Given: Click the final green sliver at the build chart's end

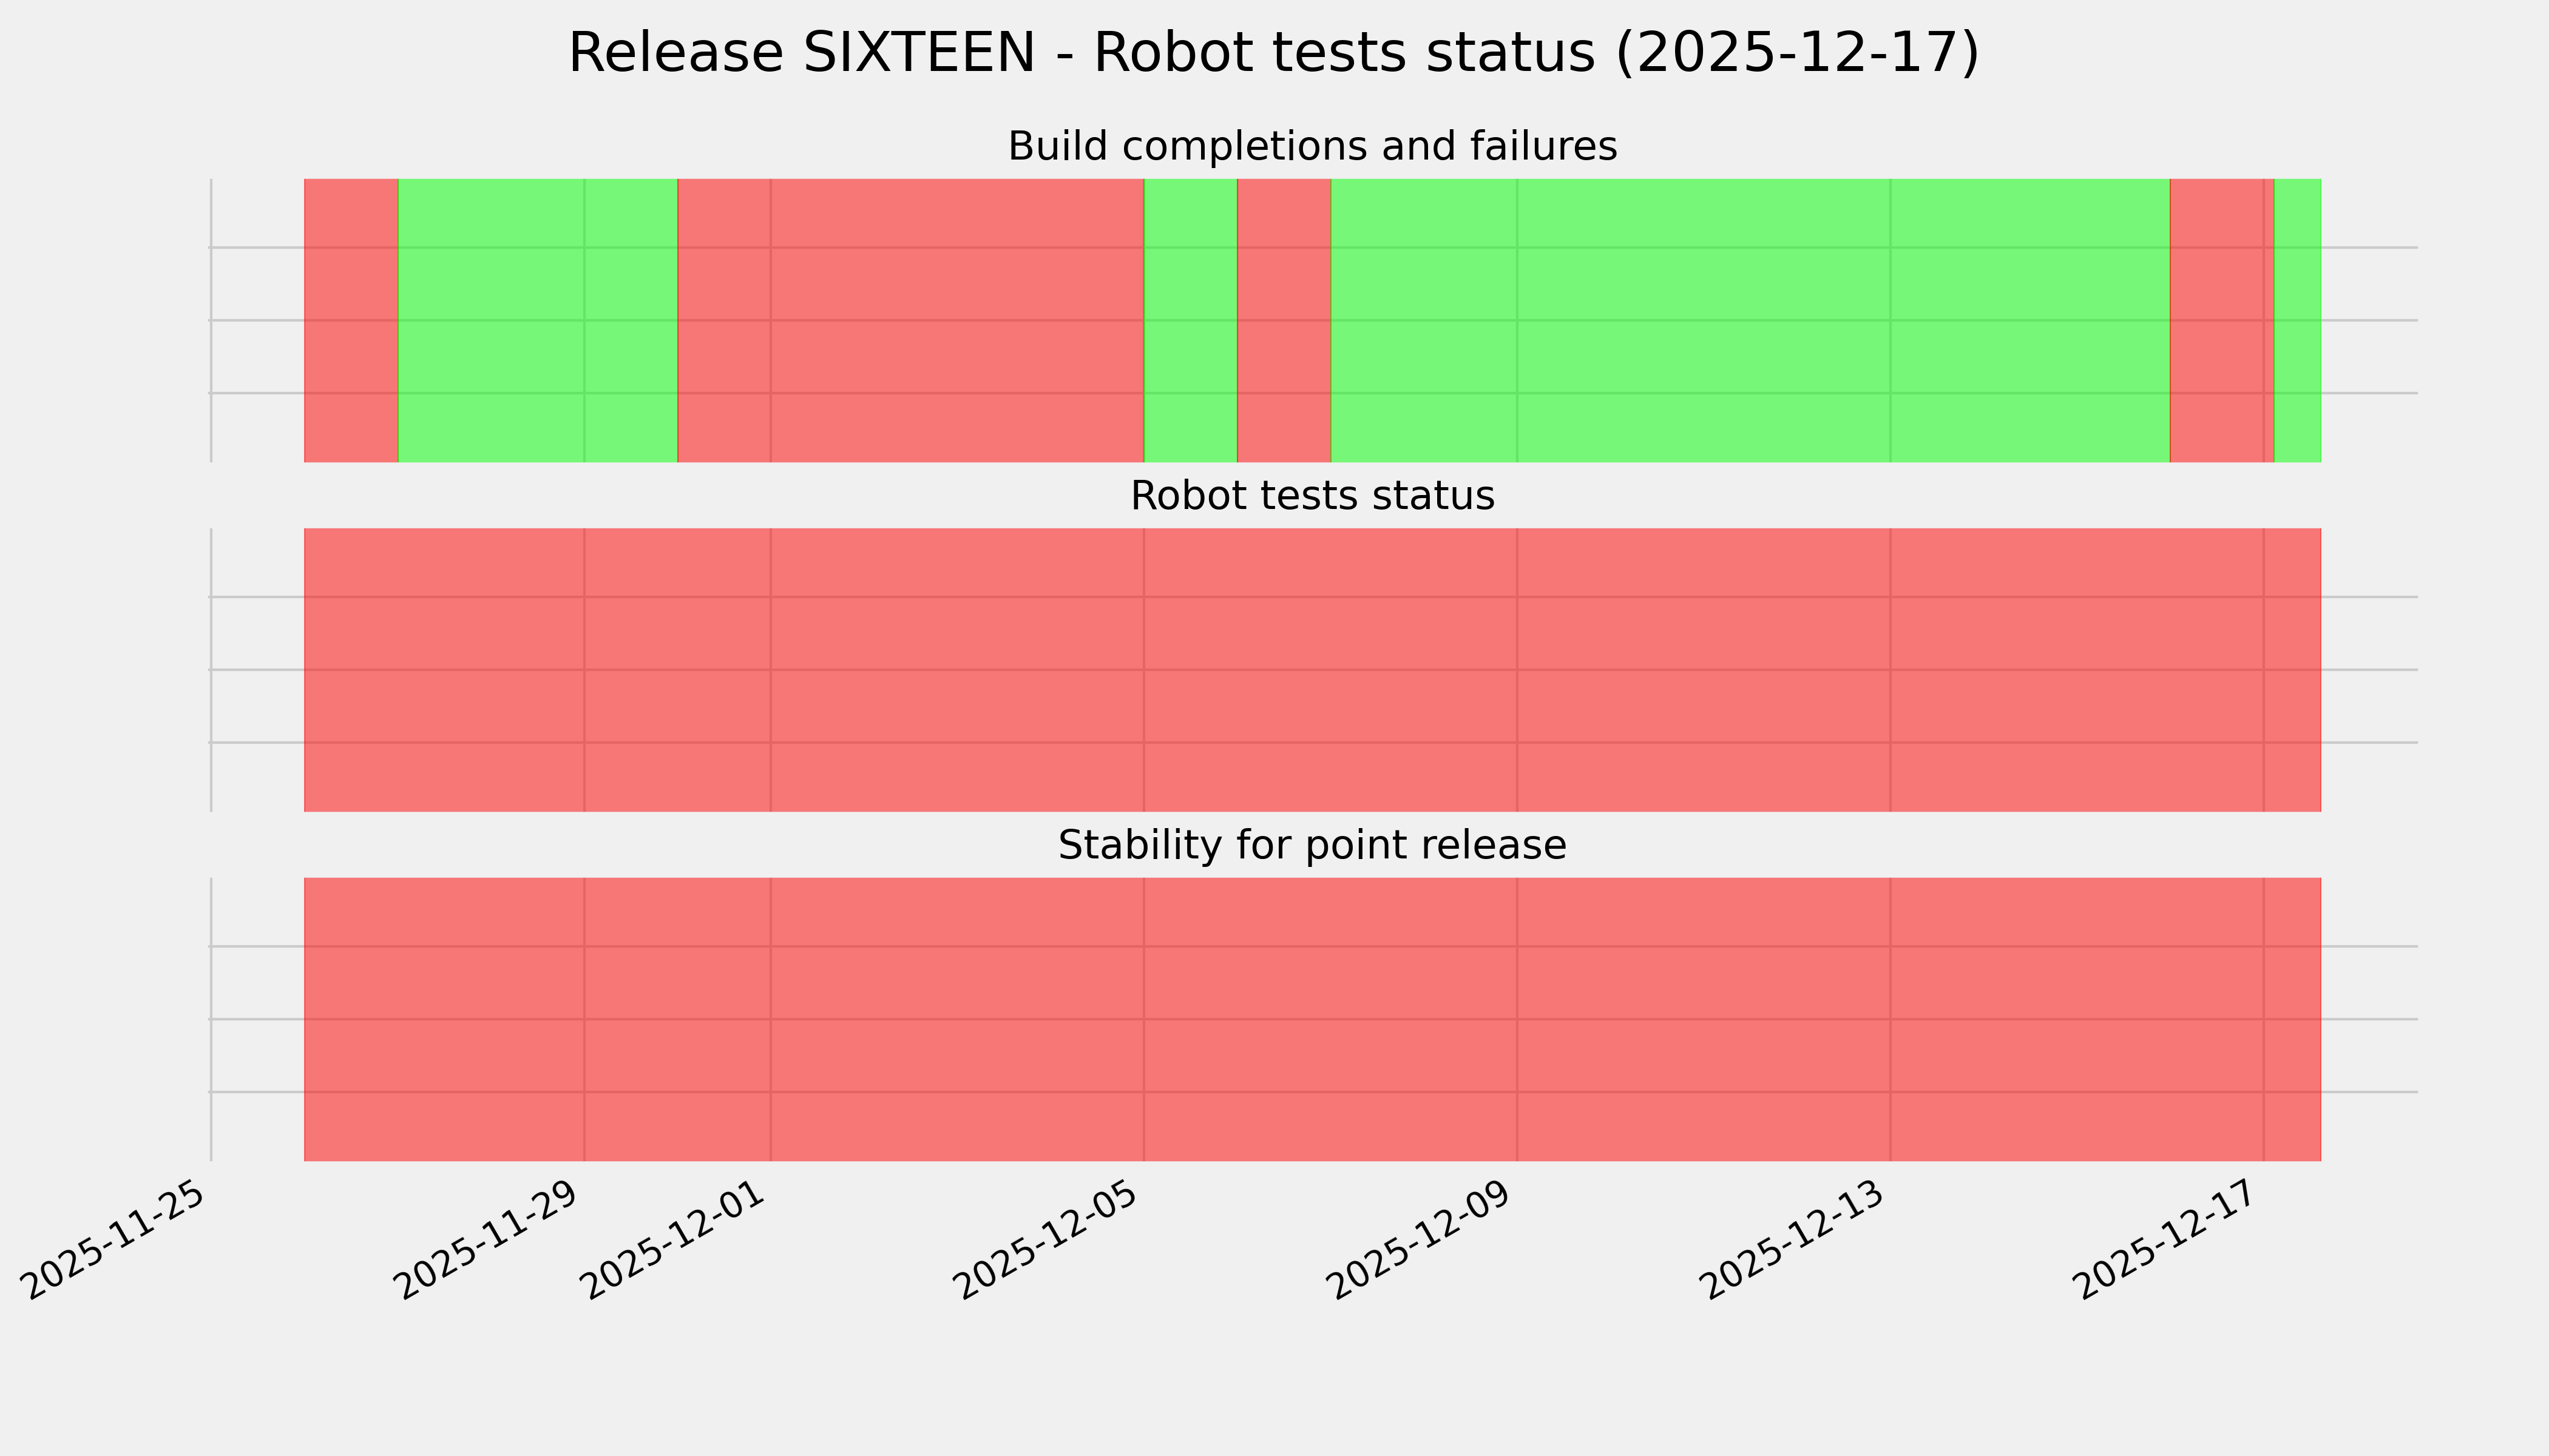Looking at the screenshot, I should tap(2298, 320).
